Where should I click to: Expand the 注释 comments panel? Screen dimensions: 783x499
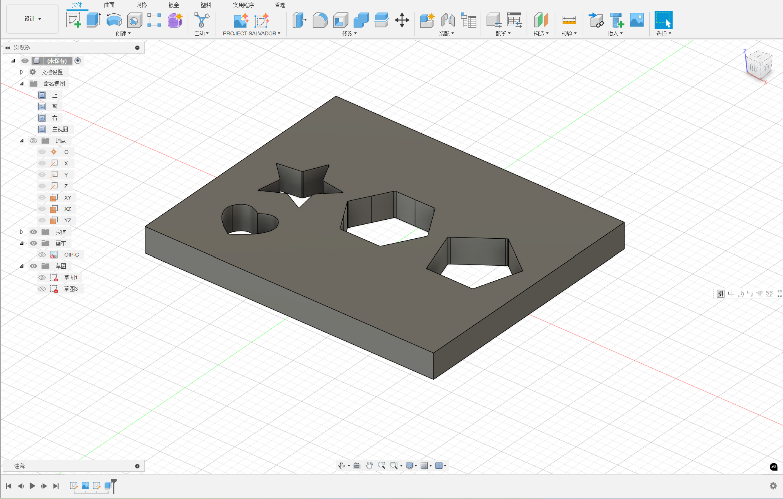click(137, 466)
